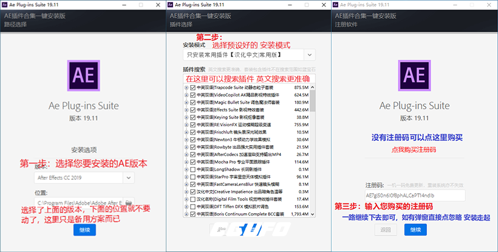Click the 安装选项 heading text
The height and width of the screenshot is (252, 498).
(x=84, y=150)
